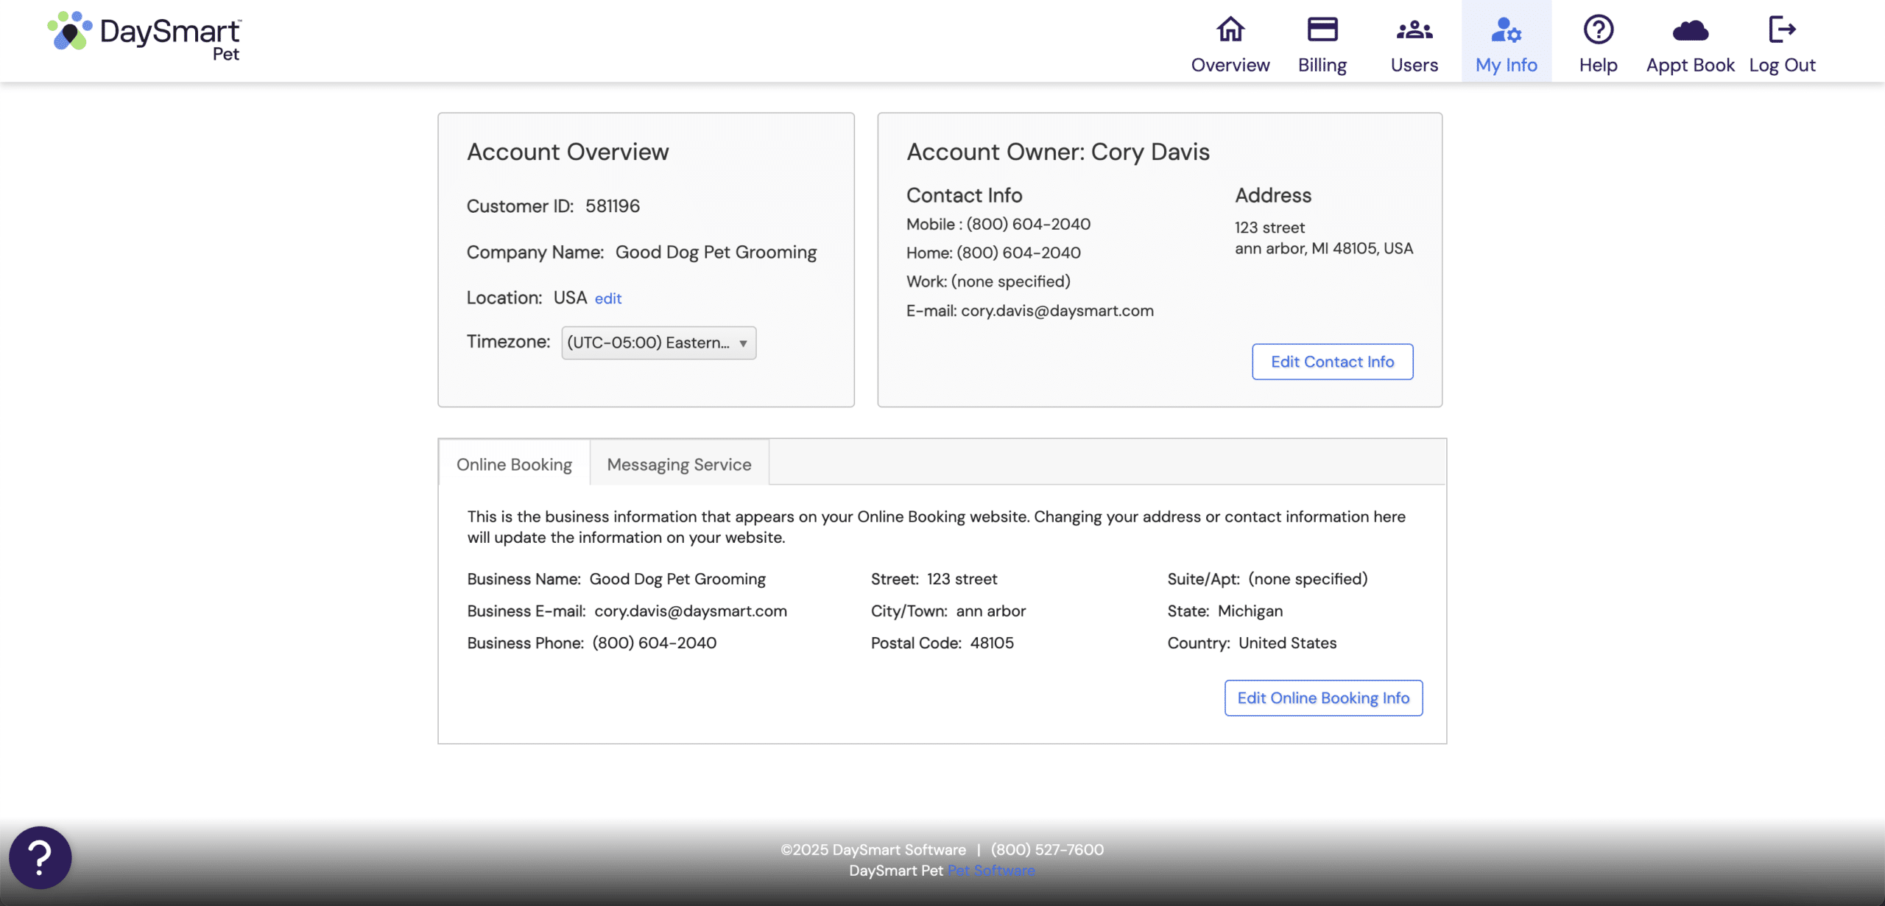
Task: Click the Log Out label
Action: 1783,65
